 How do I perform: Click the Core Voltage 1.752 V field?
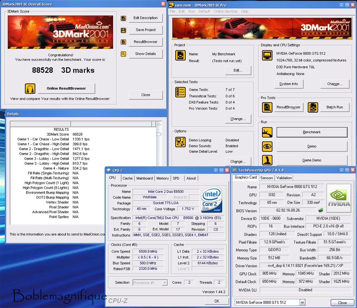188,209
